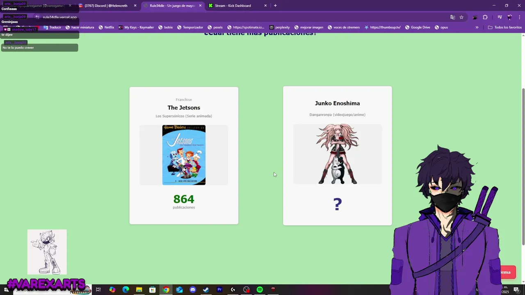Switch to the Stream - Kick Dashboard tab

point(238,6)
